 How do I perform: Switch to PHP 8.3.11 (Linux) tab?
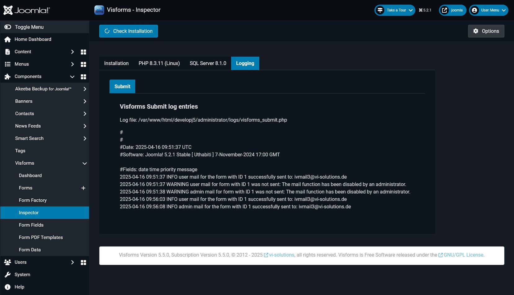[159, 63]
